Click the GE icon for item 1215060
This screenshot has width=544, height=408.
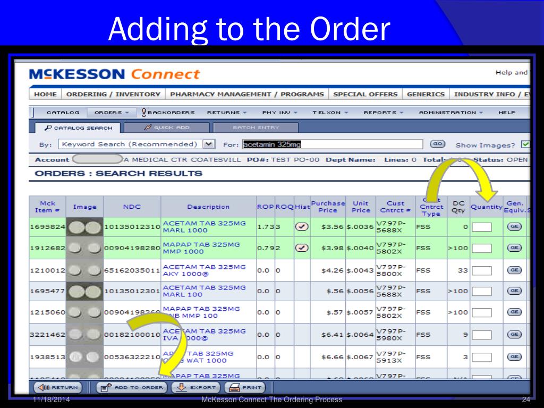(514, 312)
